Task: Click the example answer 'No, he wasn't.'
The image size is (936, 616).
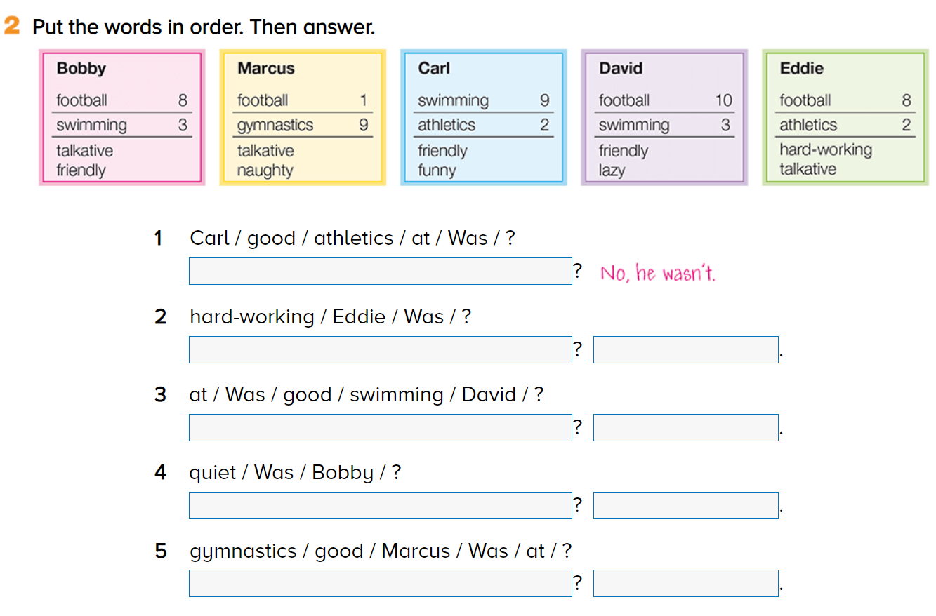Action: tap(658, 272)
